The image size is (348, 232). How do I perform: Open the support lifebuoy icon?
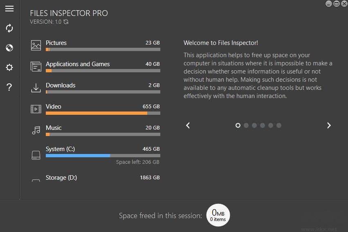9,48
